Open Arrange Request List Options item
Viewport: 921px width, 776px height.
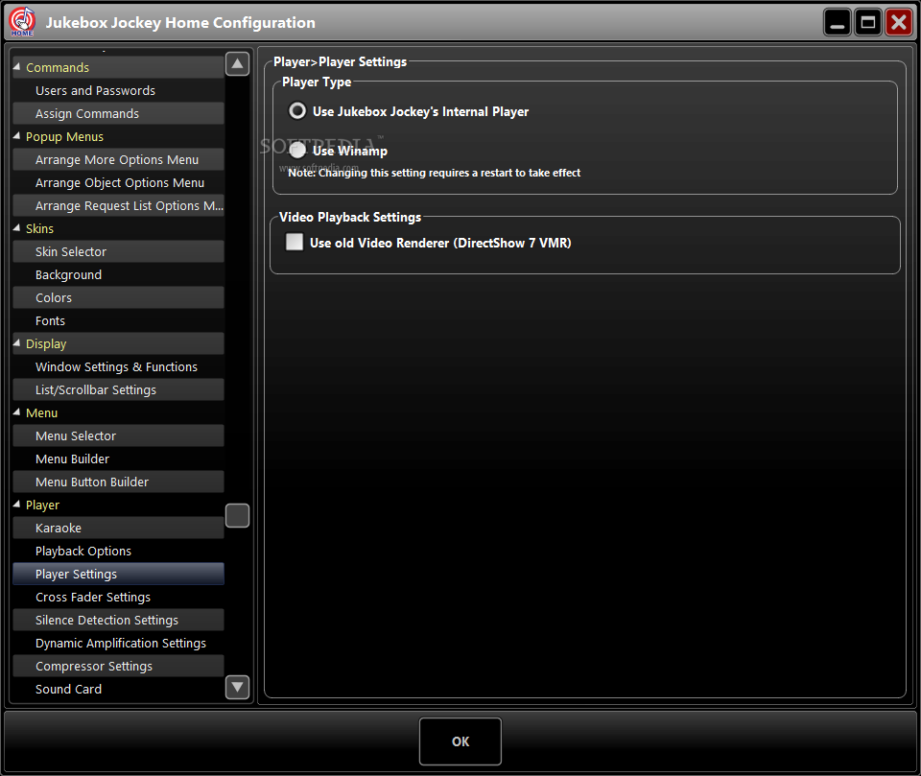coord(119,205)
